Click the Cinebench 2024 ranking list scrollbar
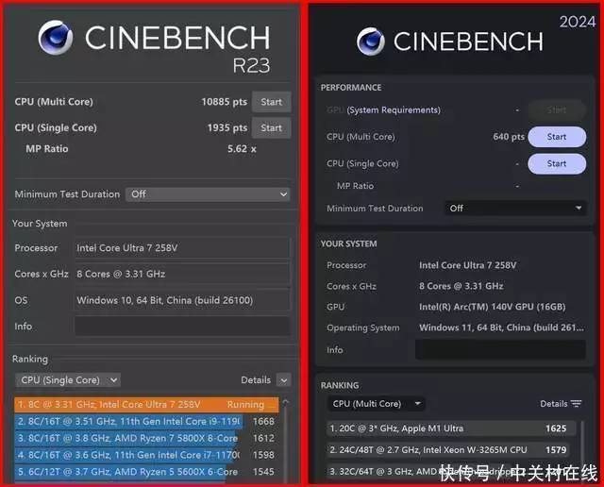 582,451
